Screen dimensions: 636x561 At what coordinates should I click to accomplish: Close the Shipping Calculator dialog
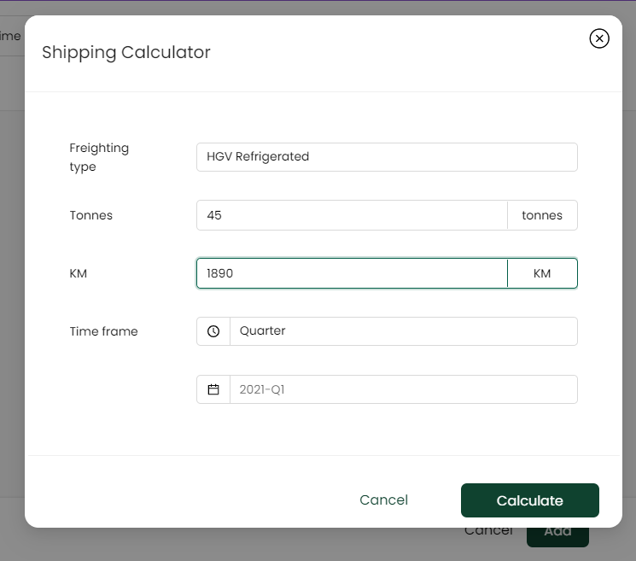click(x=598, y=38)
